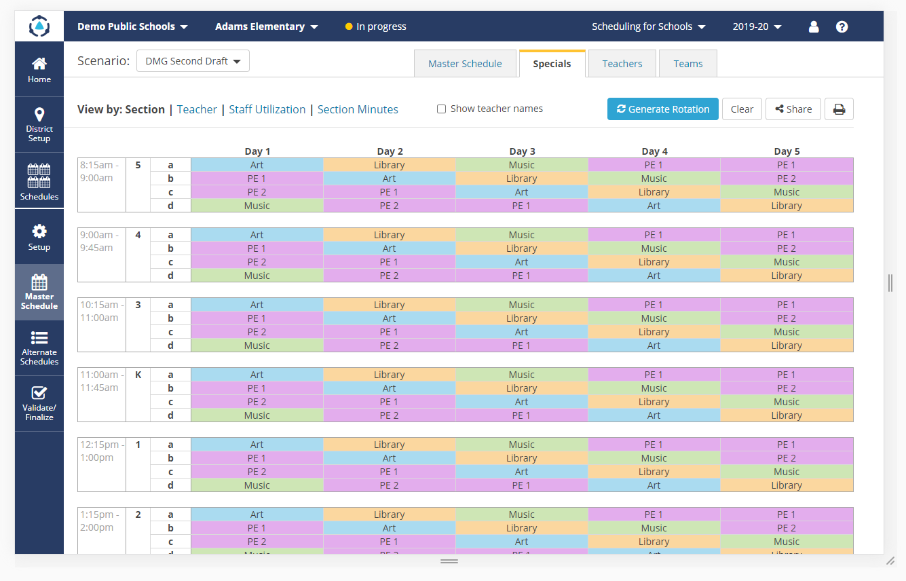The image size is (906, 581).
Task: Open the user account menu
Action: pos(813,26)
